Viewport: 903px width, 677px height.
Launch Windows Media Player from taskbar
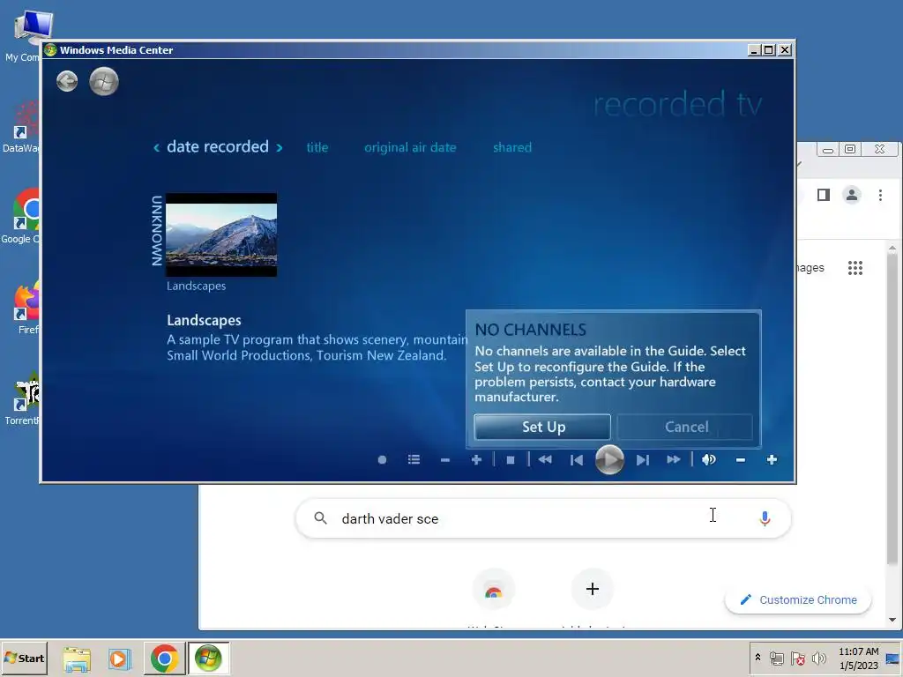point(120,658)
